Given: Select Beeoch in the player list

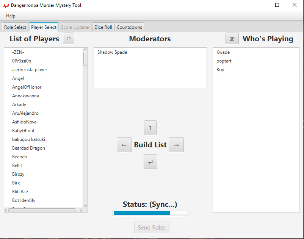Looking at the screenshot, I should tap(44, 157).
